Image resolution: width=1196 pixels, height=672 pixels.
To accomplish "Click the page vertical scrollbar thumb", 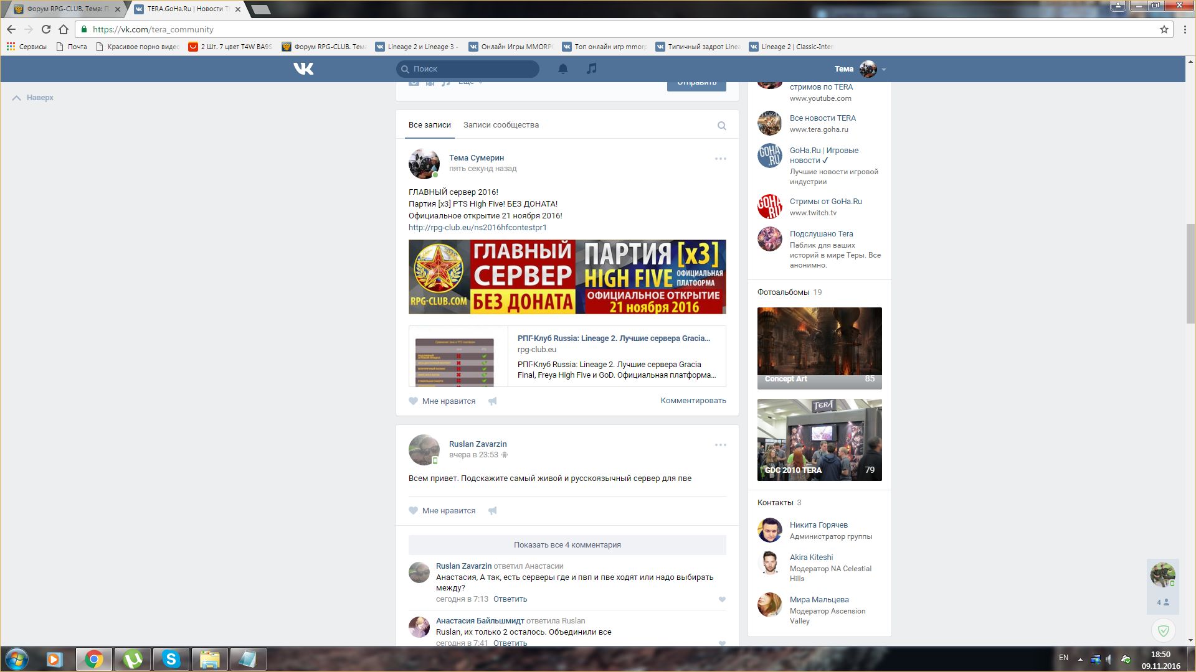I will (x=1190, y=274).
